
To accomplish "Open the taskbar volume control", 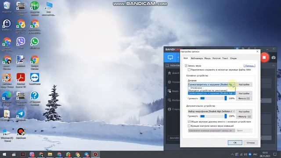I will pyautogui.click(x=245, y=154).
